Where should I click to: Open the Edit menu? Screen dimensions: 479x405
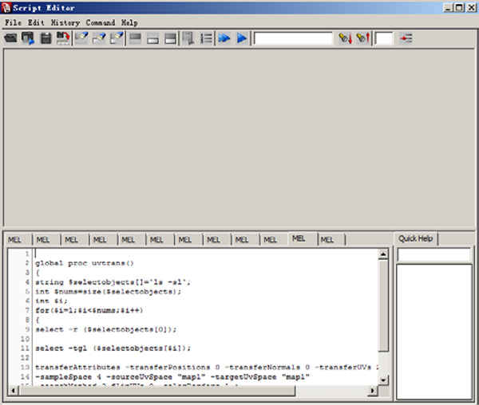coord(36,22)
